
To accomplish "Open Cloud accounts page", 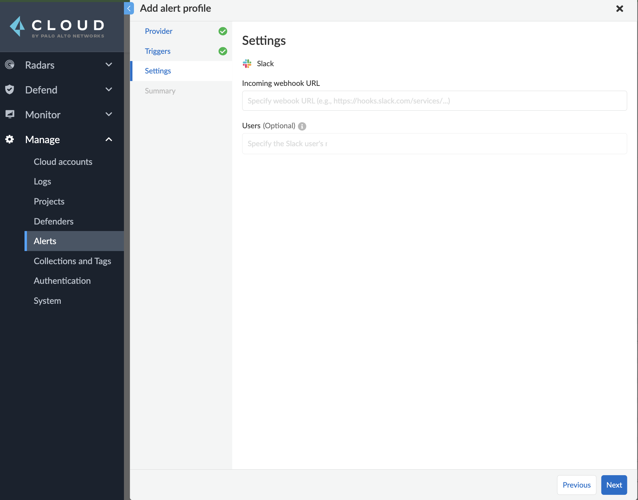I will coord(63,162).
